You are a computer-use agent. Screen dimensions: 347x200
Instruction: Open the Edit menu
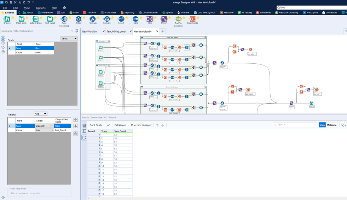coord(15,8)
